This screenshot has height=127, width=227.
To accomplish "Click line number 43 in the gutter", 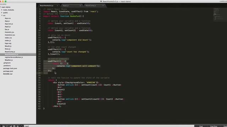I will (x=39, y=109).
